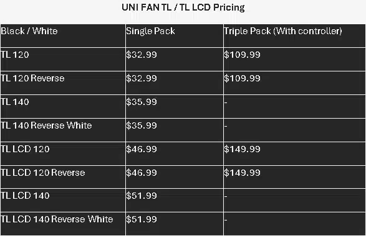Image resolution: width=366 pixels, height=236 pixels.
Task: Click the TL LCD 120 triple price $149.99
Action: click(x=242, y=149)
